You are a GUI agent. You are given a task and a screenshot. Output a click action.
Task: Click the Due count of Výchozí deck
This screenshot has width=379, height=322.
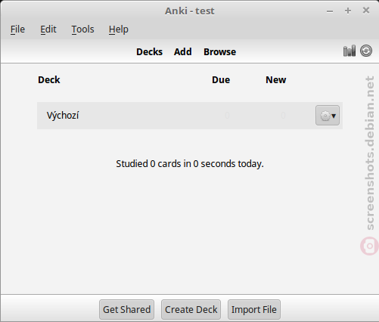pos(227,116)
